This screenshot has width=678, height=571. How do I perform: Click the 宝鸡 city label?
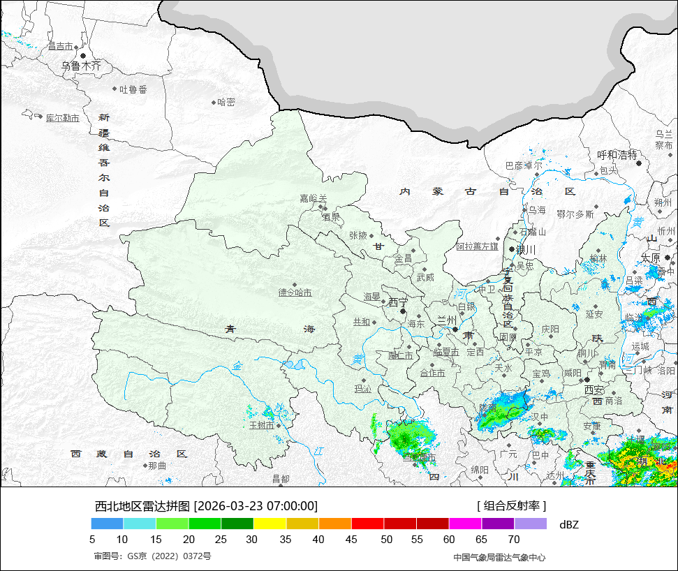tap(541, 374)
